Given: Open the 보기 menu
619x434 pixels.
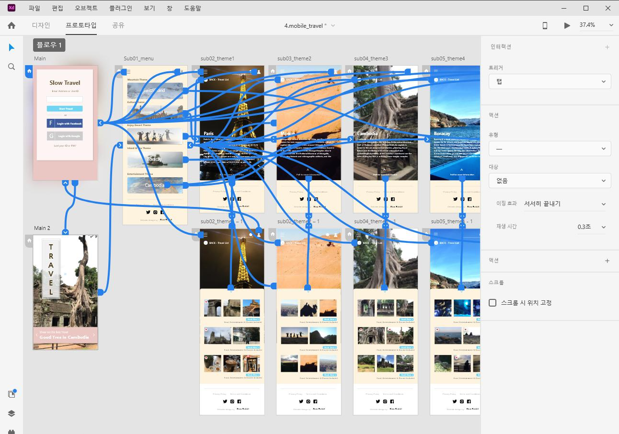Looking at the screenshot, I should 149,8.
